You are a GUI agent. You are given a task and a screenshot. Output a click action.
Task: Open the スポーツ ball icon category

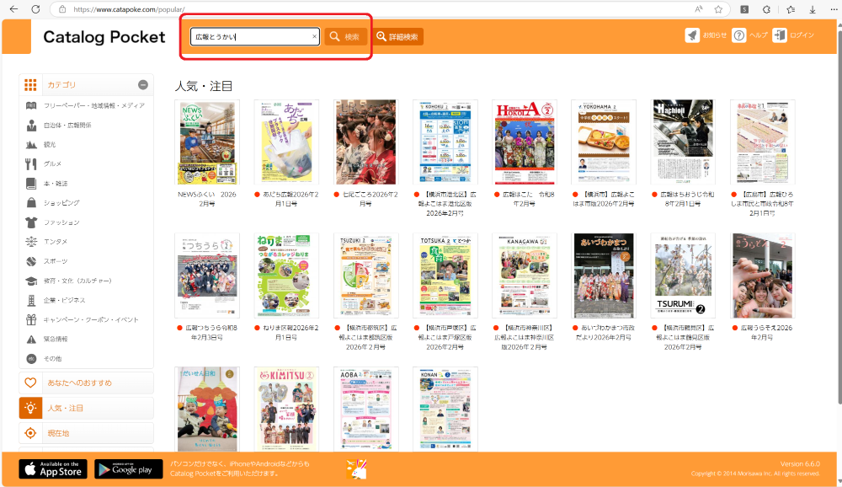[x=31, y=261]
